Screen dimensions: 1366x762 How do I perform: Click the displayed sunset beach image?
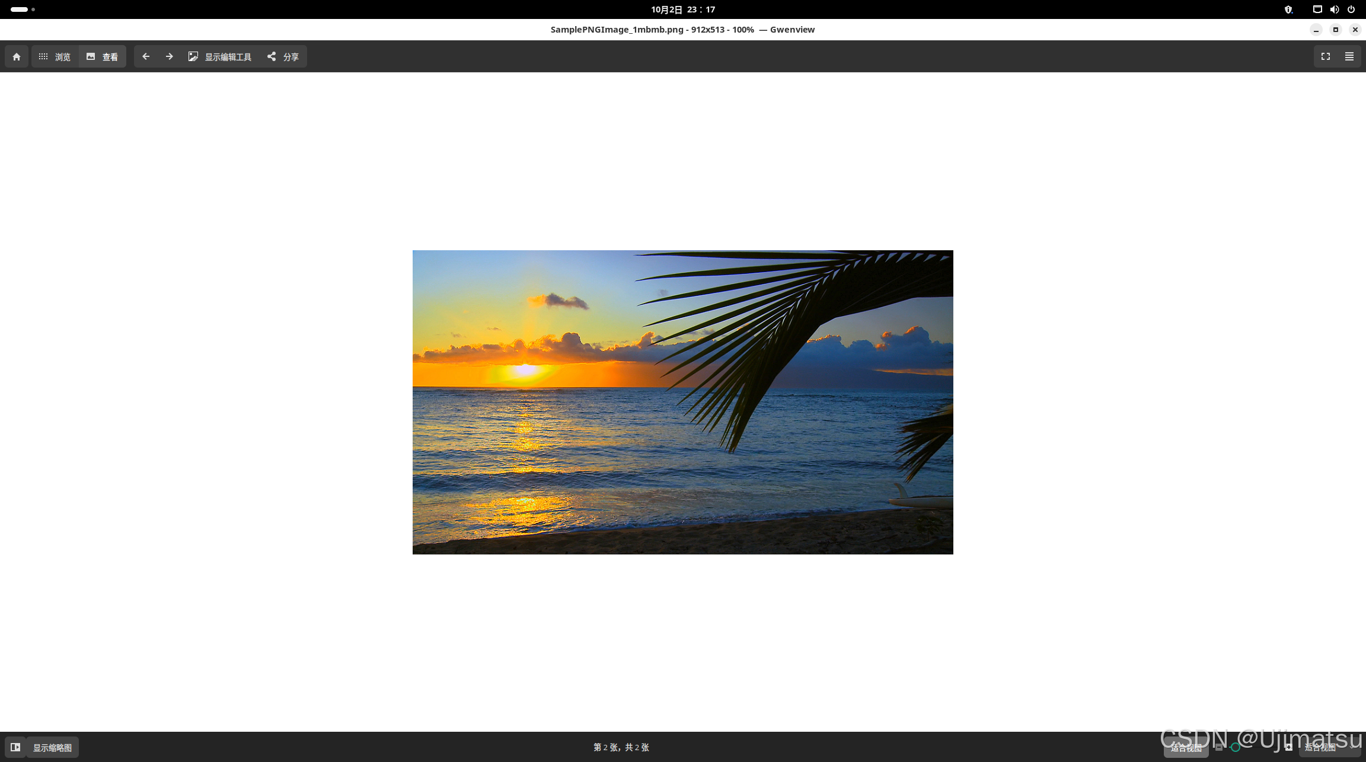tap(682, 402)
